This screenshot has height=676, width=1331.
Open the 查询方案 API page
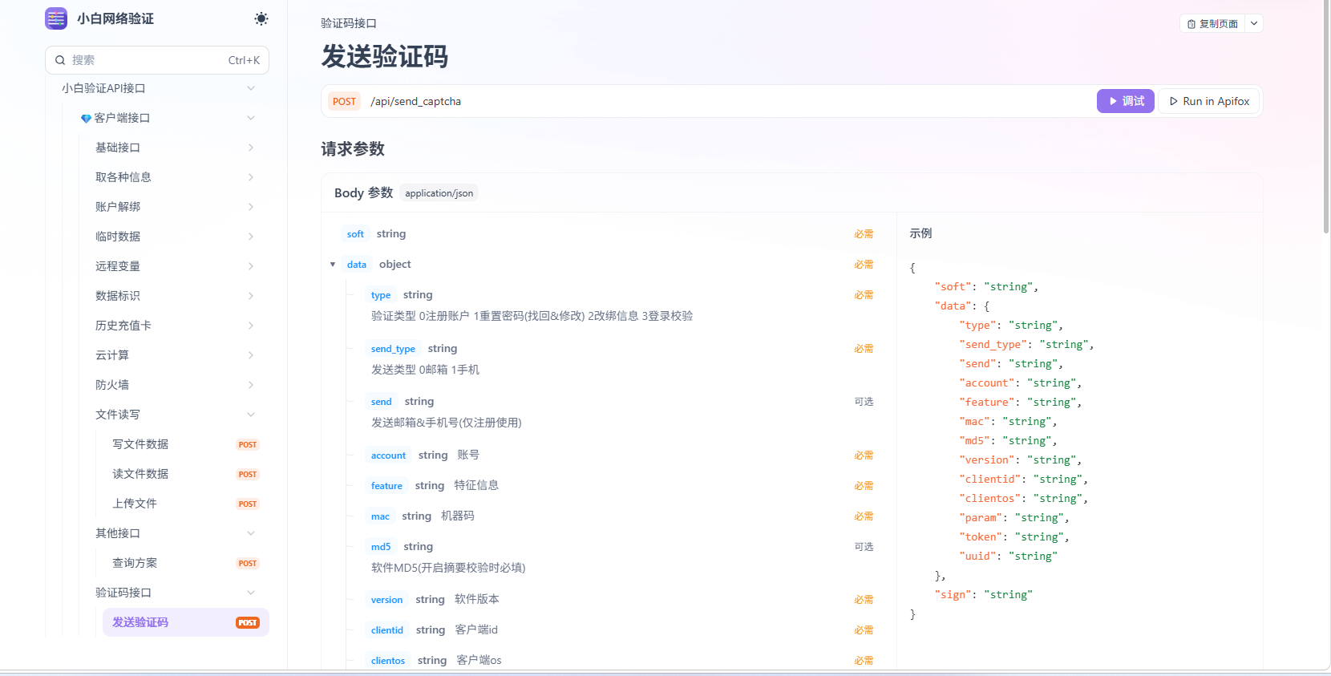[x=186, y=563]
